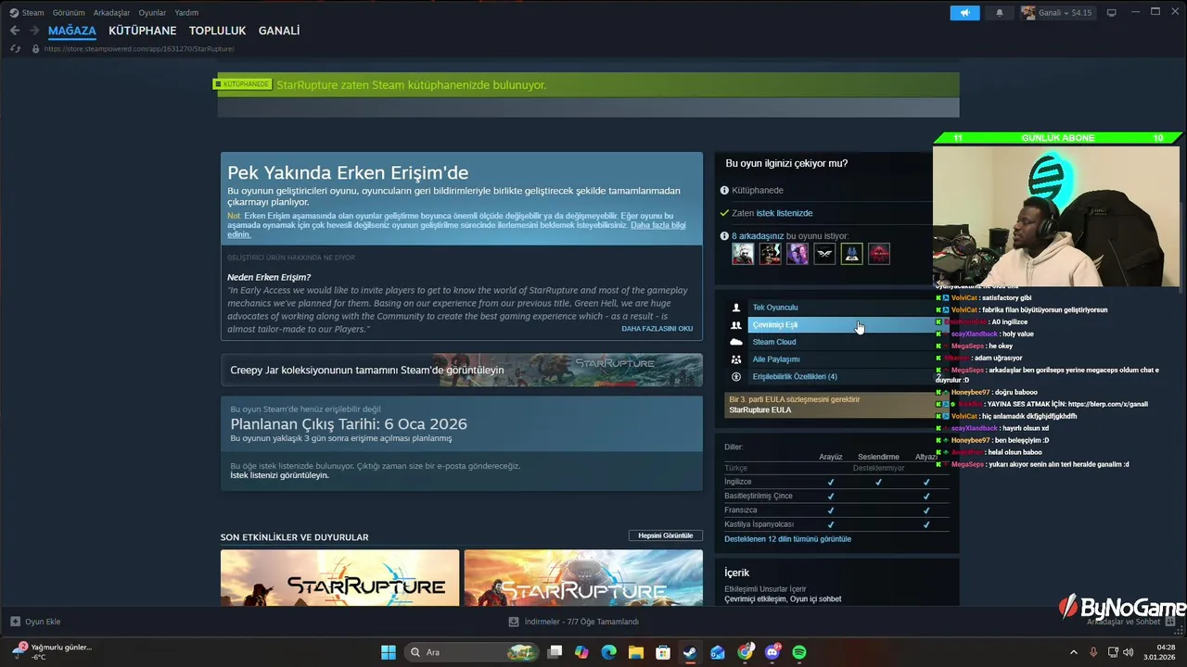The image size is (1187, 667).
Task: Open the volume tray control
Action: tap(1129, 652)
